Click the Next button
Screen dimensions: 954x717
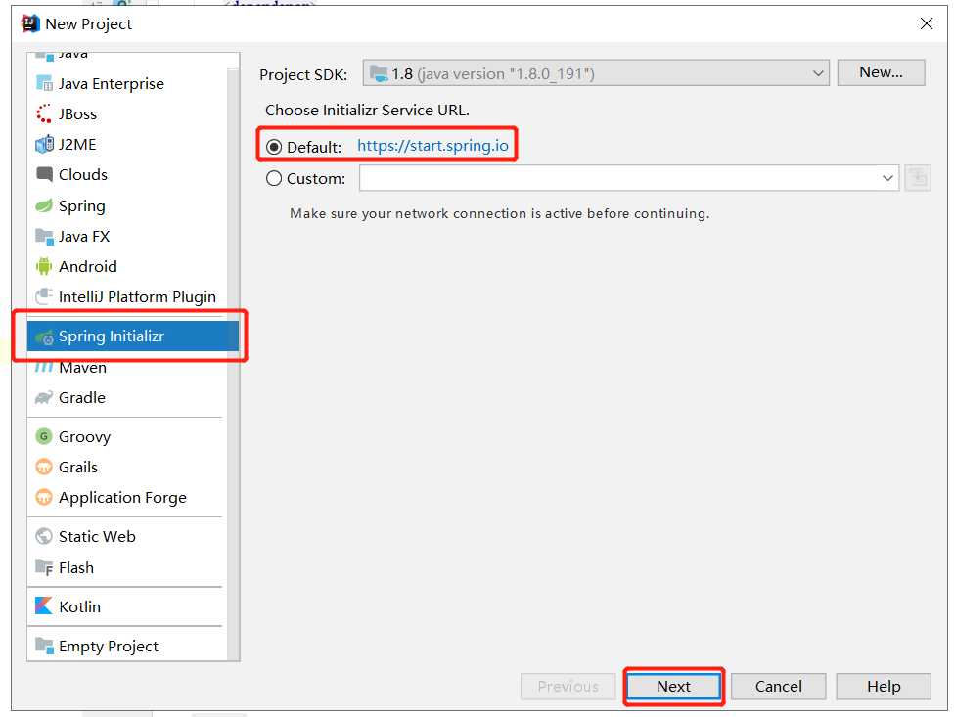[673, 686]
